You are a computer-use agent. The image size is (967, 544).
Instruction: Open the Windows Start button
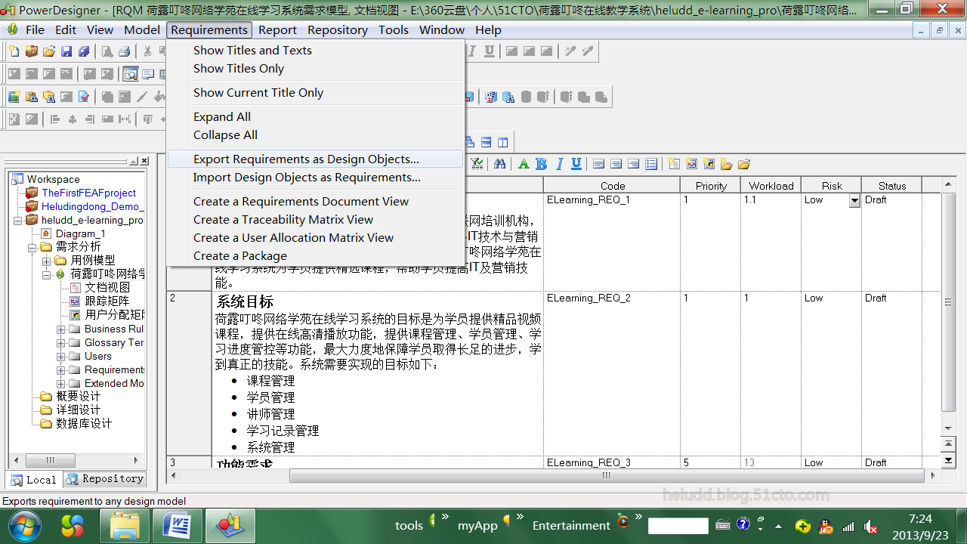24,525
